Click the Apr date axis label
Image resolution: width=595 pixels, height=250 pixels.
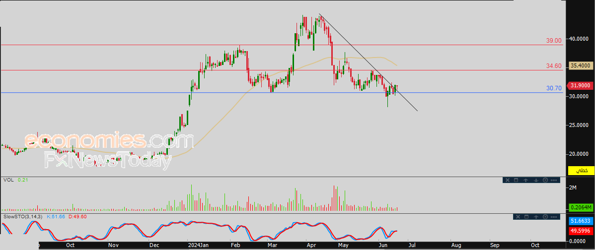[x=310, y=246]
